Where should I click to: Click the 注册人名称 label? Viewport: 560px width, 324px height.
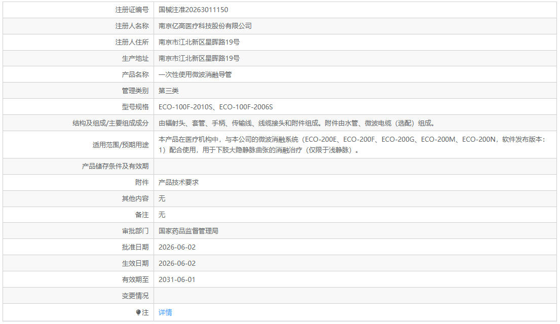click(x=132, y=26)
